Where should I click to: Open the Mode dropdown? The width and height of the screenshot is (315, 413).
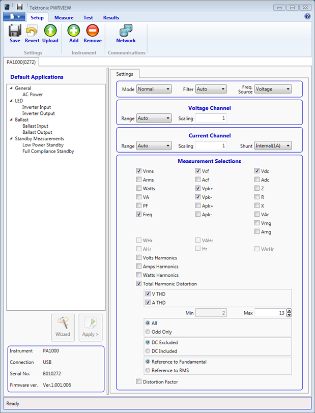[154, 89]
